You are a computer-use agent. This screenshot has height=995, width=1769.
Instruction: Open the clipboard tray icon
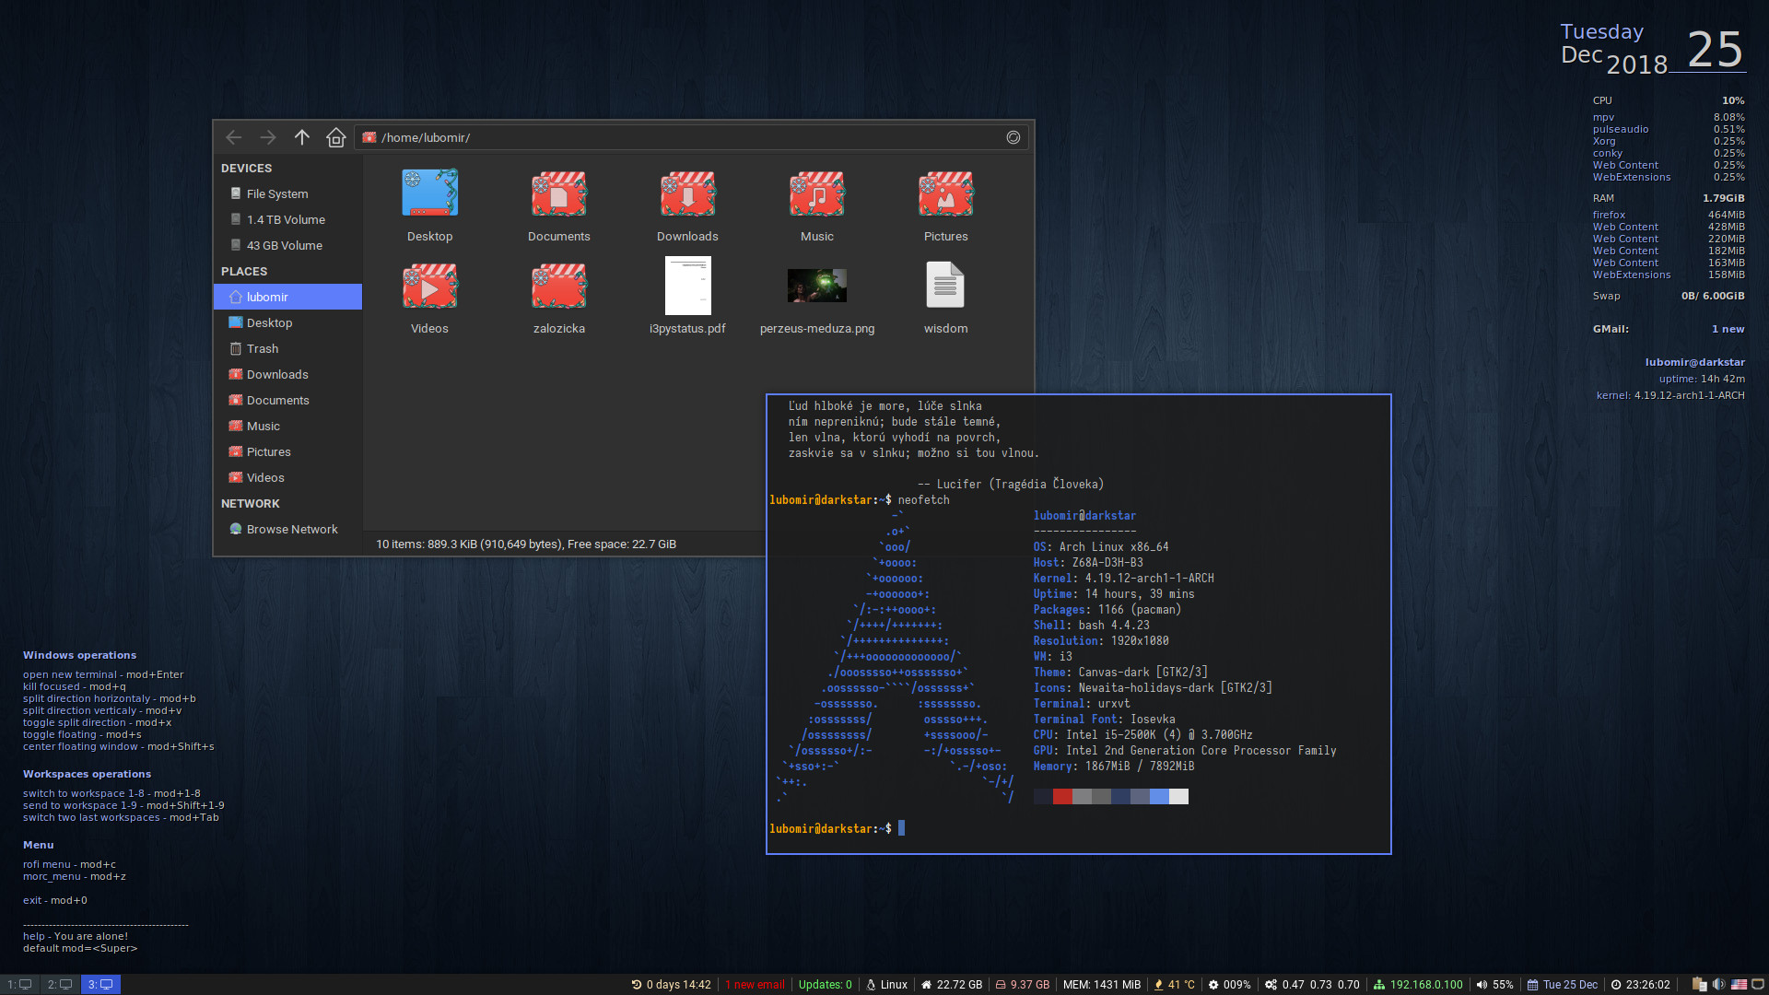point(1700,984)
